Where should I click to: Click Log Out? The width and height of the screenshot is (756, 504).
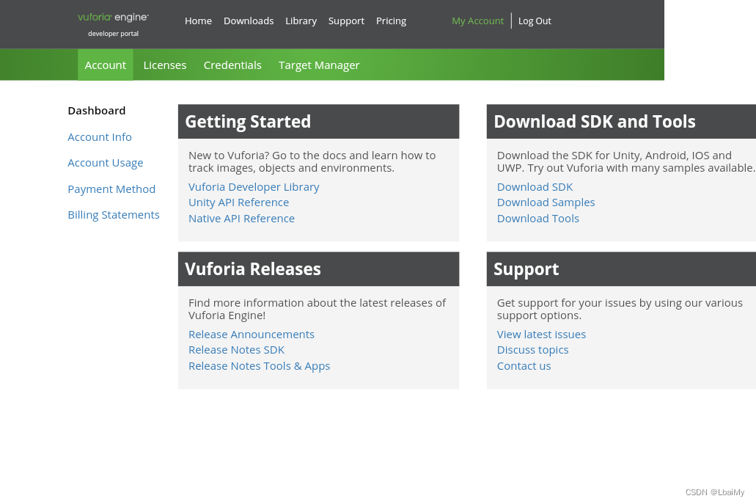click(x=535, y=21)
